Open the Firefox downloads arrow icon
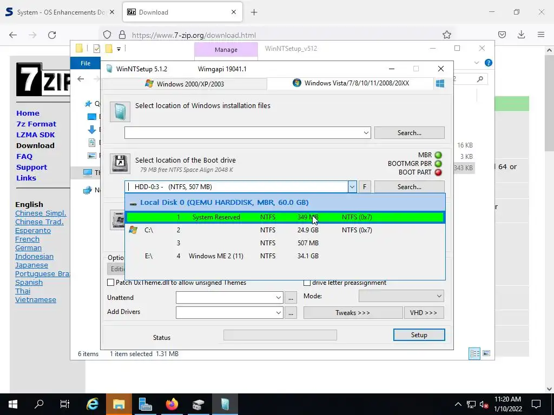 pos(521,35)
